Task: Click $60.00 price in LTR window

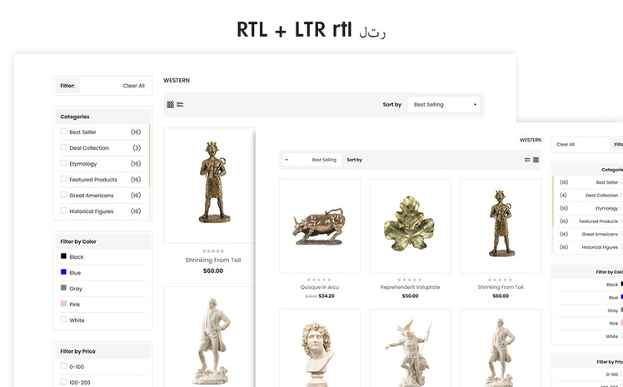Action: 213,270
